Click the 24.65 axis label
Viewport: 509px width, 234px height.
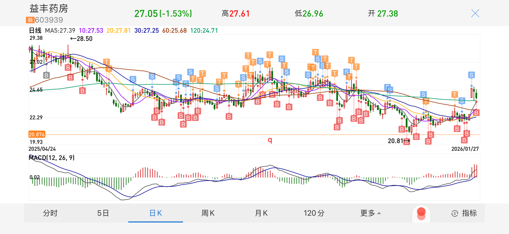pos(36,90)
